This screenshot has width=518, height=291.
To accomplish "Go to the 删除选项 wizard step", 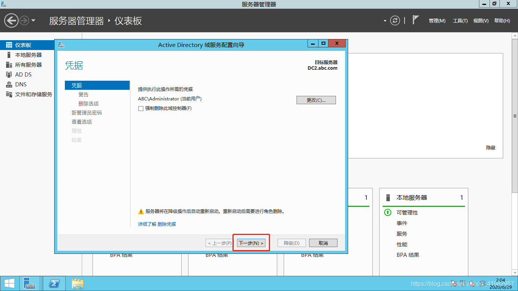I will click(x=88, y=103).
